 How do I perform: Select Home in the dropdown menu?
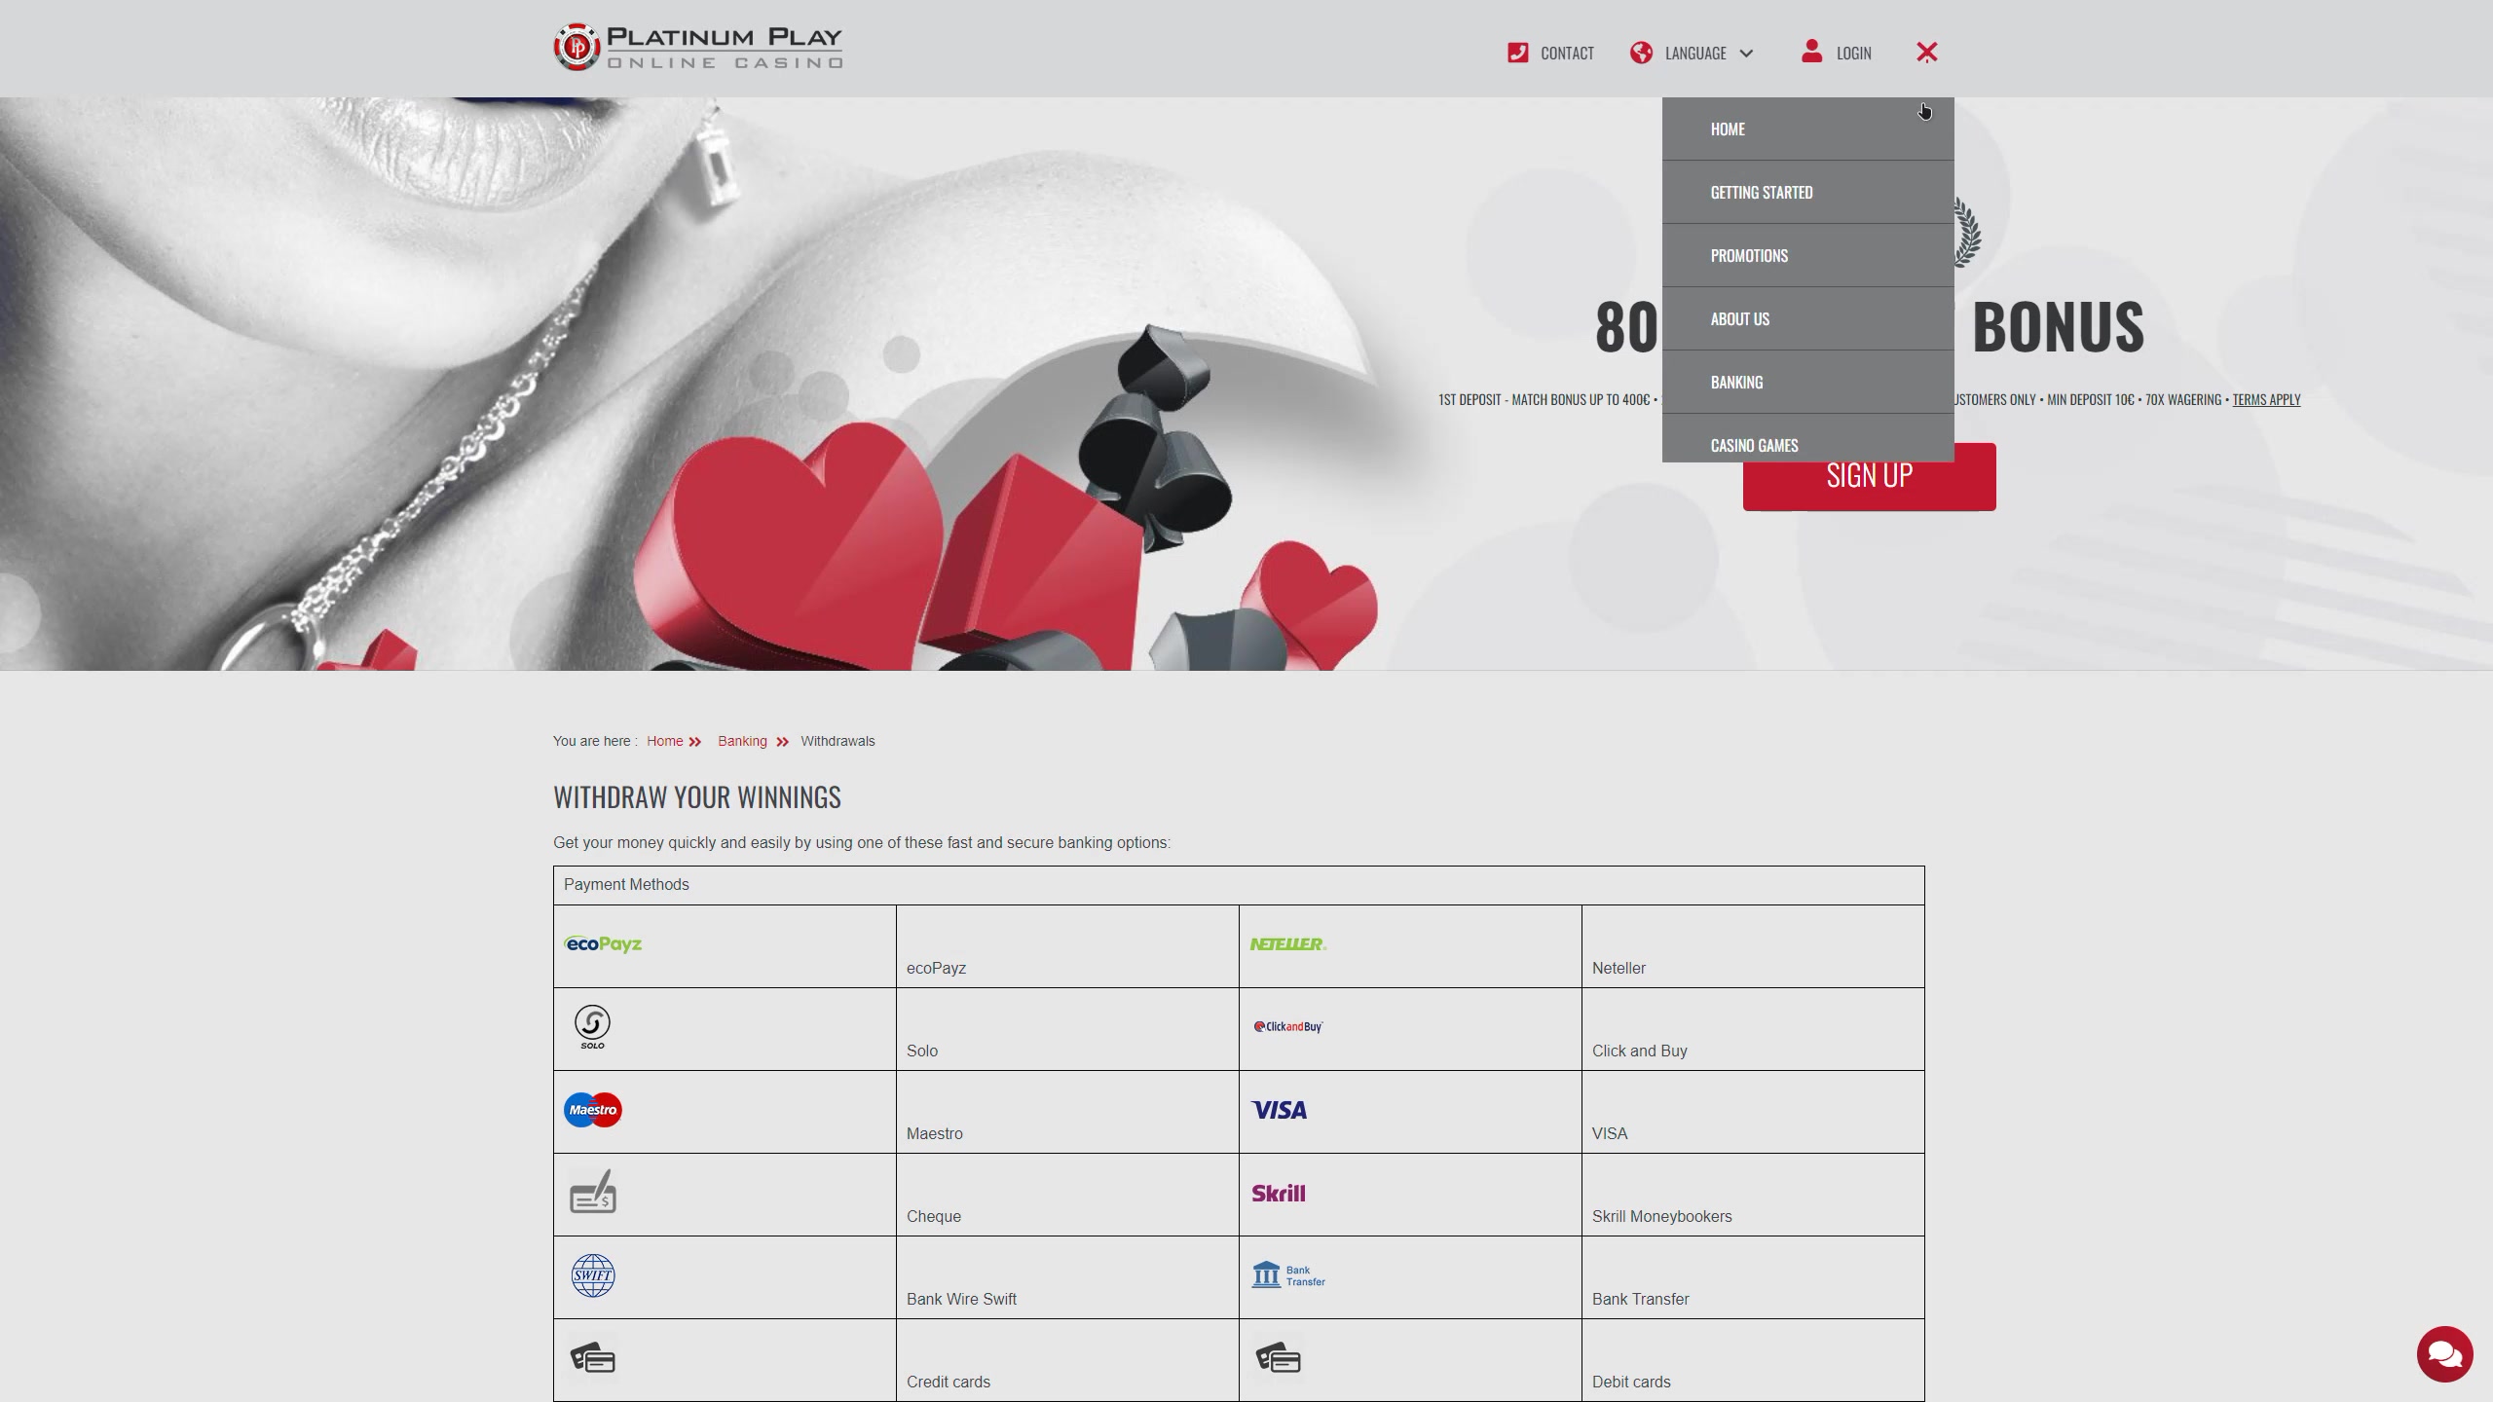pyautogui.click(x=1727, y=129)
